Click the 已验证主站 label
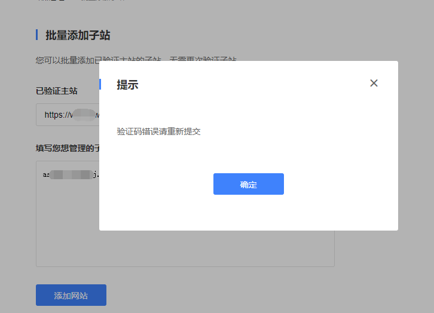 tap(56, 91)
